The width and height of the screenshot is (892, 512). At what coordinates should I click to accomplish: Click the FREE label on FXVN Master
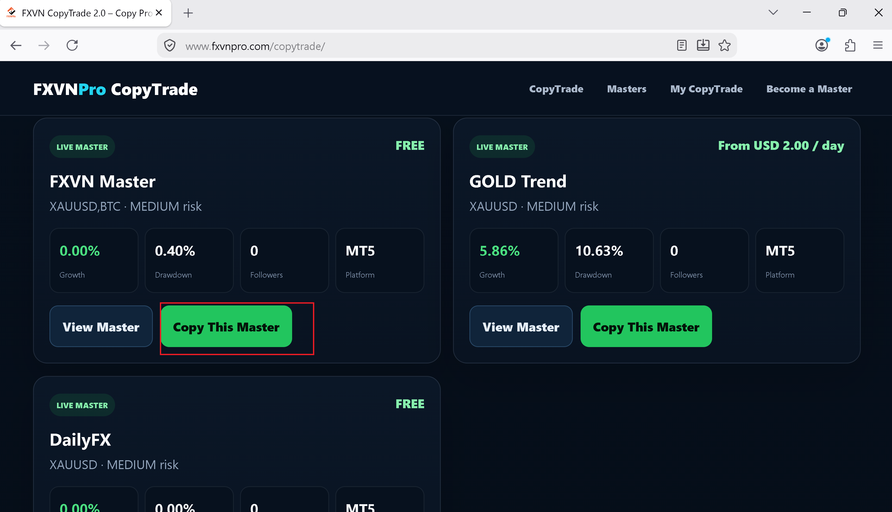tap(410, 146)
